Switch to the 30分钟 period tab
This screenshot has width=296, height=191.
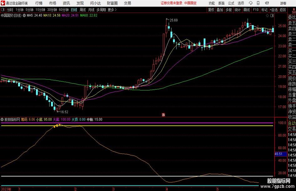point(52,10)
